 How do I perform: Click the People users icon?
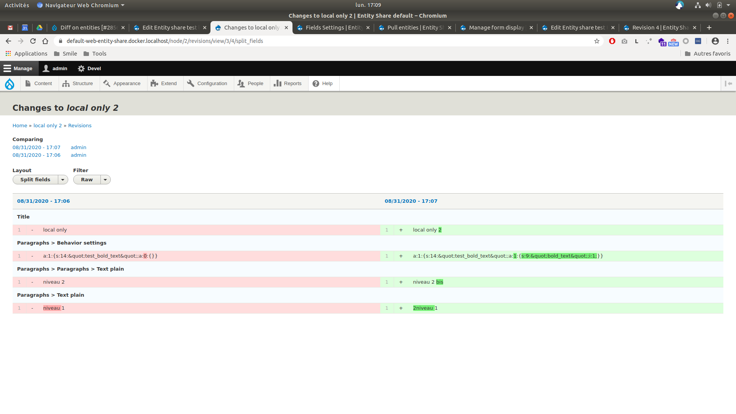click(x=240, y=83)
